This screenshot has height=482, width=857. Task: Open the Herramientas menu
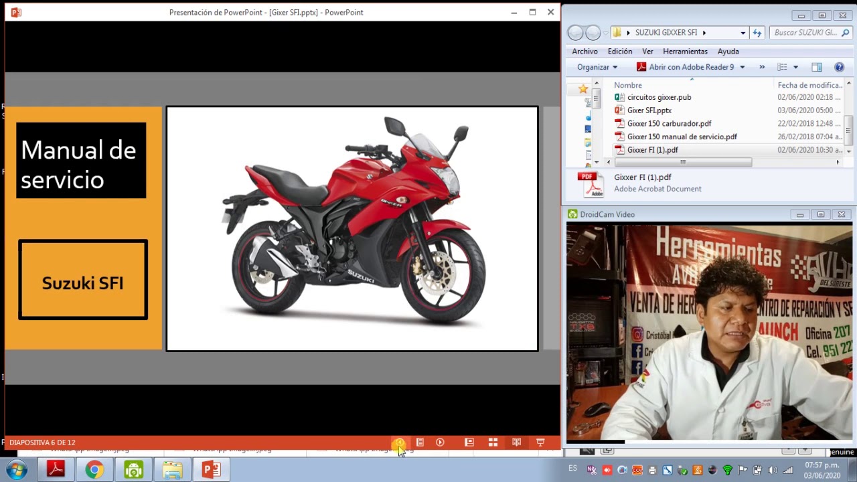click(685, 52)
